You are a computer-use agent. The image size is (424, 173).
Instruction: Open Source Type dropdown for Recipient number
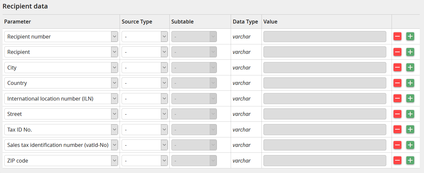(145, 37)
